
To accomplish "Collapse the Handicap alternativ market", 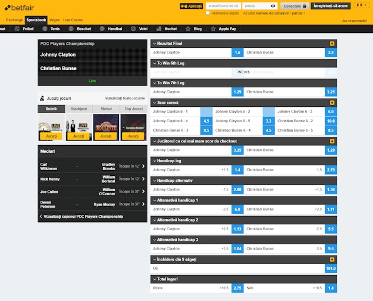I will 154,181.
